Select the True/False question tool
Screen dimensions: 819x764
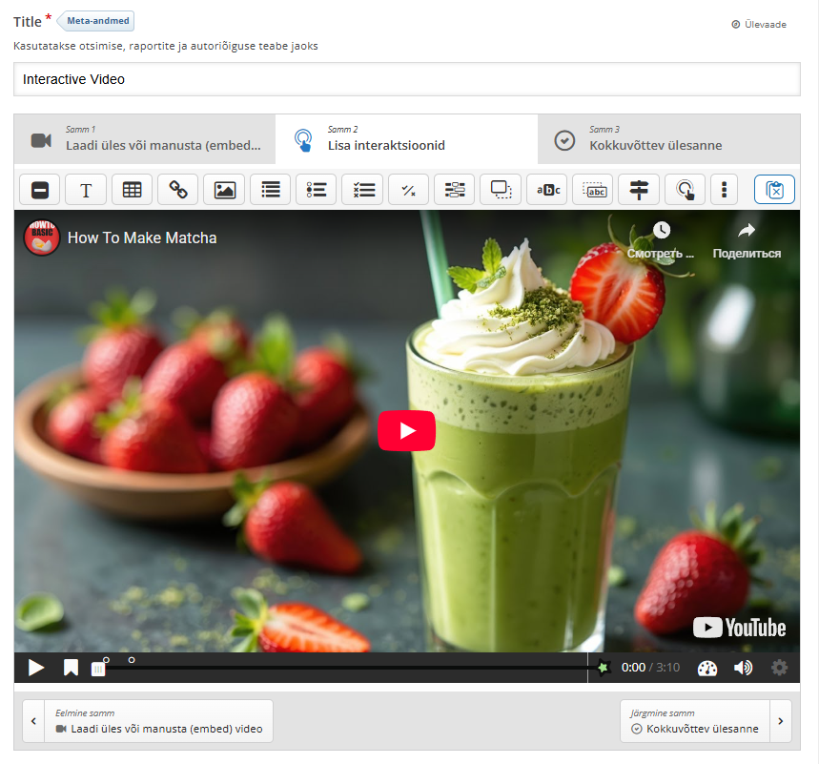pyautogui.click(x=408, y=190)
